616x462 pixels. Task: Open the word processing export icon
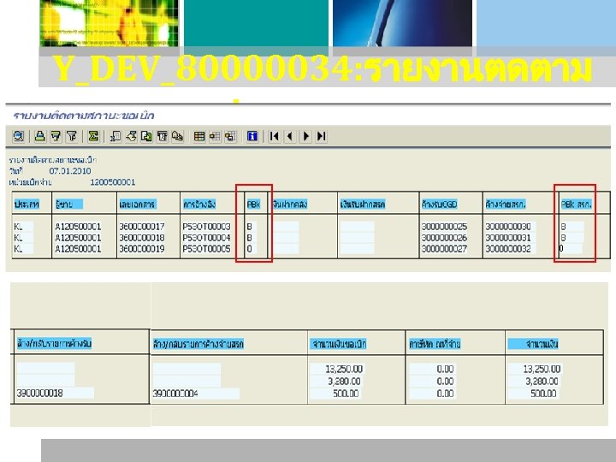(x=131, y=136)
